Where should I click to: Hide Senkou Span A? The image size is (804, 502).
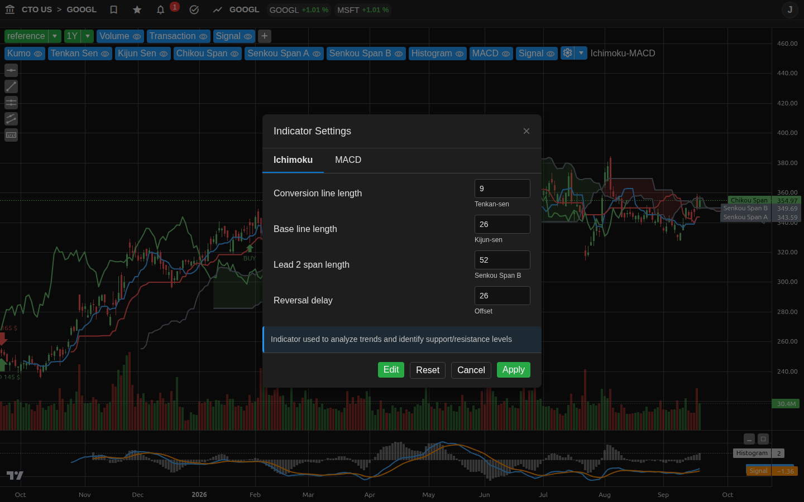317,54
